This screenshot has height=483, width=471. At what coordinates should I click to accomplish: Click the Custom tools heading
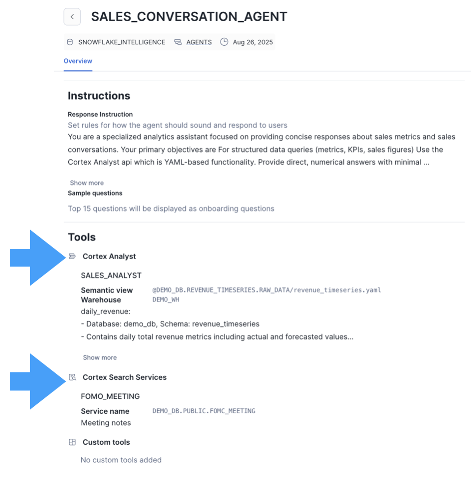[106, 442]
